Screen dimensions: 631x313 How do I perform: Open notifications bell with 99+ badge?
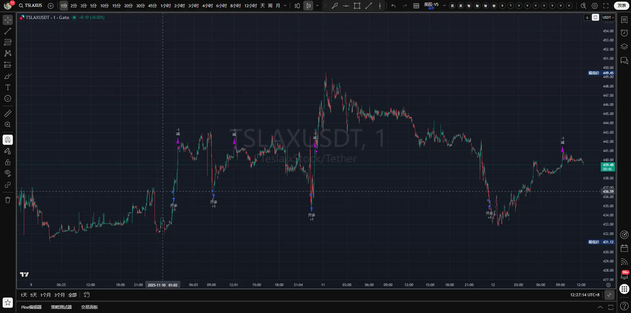(x=624, y=275)
